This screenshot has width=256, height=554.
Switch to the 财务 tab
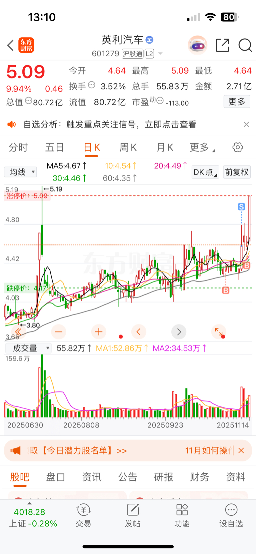tap(200, 477)
